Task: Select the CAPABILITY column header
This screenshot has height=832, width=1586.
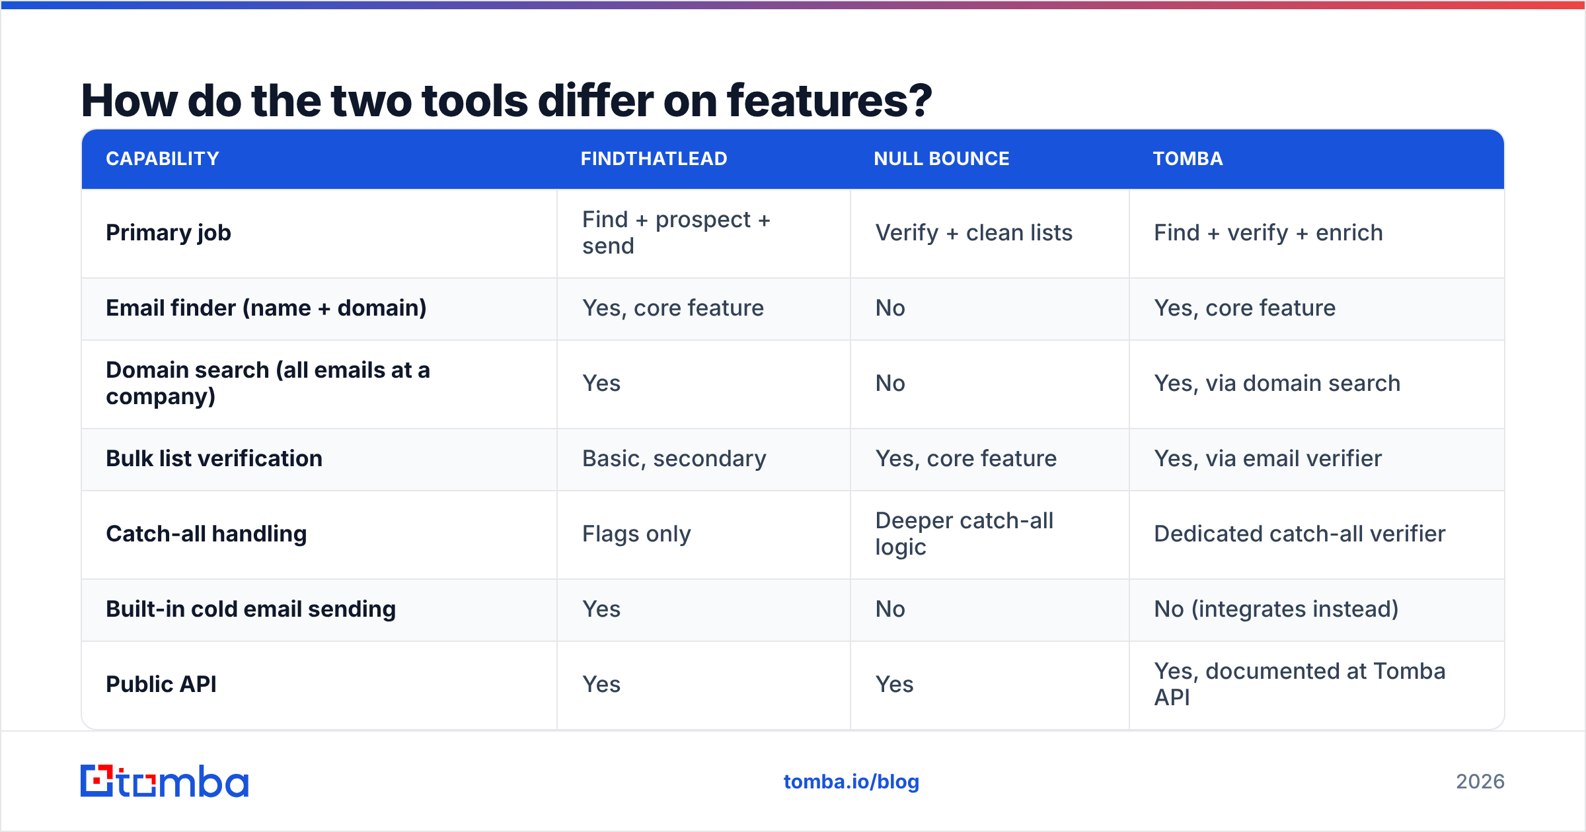Action: point(163,158)
